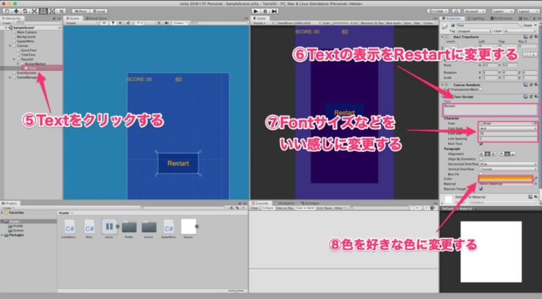Switch to the Console tab
Screen dimensions: 542x299
click(260, 203)
